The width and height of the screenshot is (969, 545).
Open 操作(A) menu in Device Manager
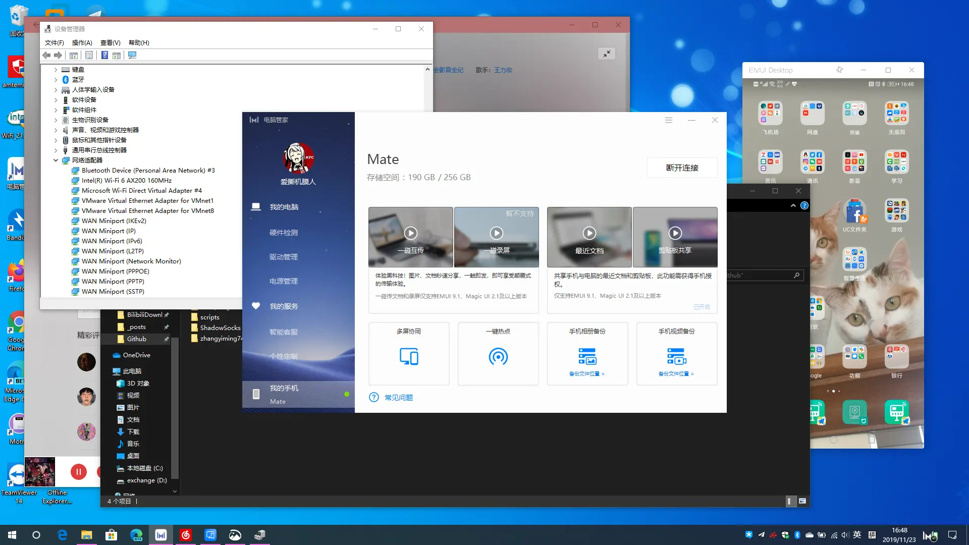[82, 43]
